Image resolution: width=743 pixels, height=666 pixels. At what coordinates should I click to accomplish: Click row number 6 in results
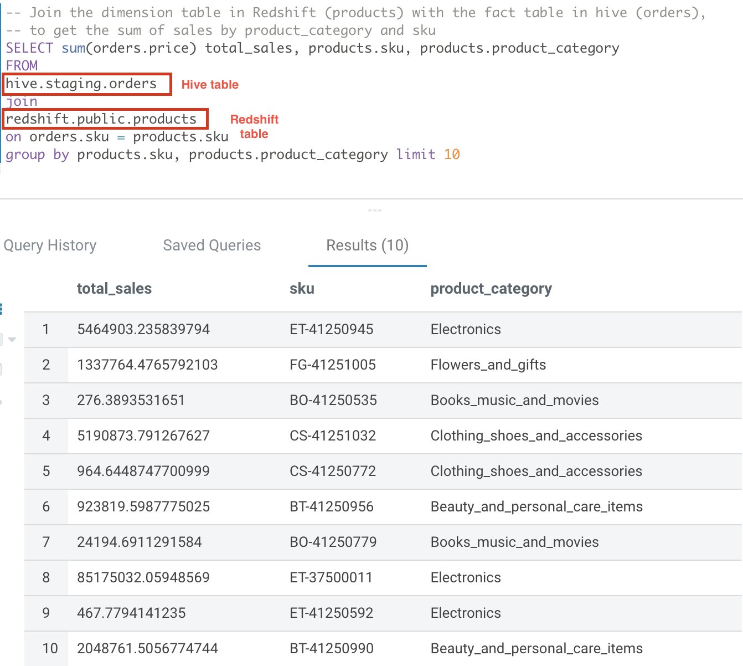46,506
